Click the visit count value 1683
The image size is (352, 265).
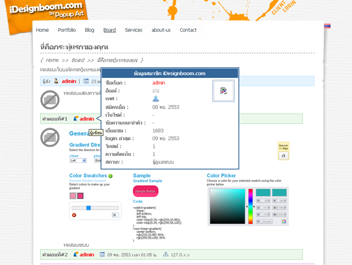coord(158,131)
